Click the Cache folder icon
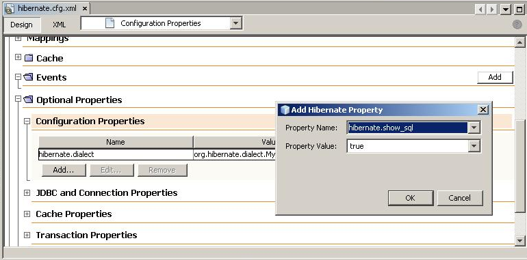 [x=29, y=58]
